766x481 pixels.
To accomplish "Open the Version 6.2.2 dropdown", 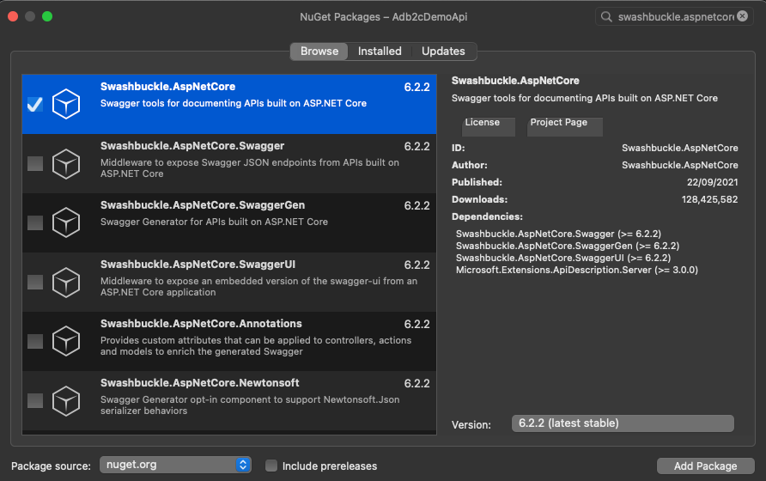I will (623, 423).
